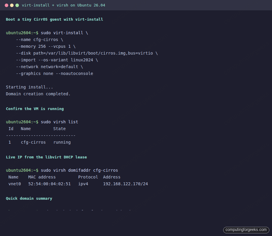272x236 pixels.
Task: Click heading 'Live IP from the libvirt DHCP lease'
Action: pos(46,157)
